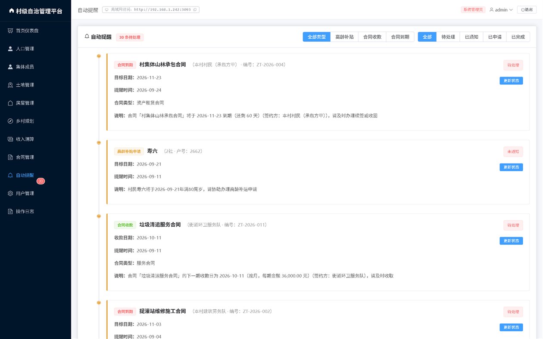This screenshot has height=339, width=543.
Task: Click the 人口管理 person icon
Action: pos(10,49)
